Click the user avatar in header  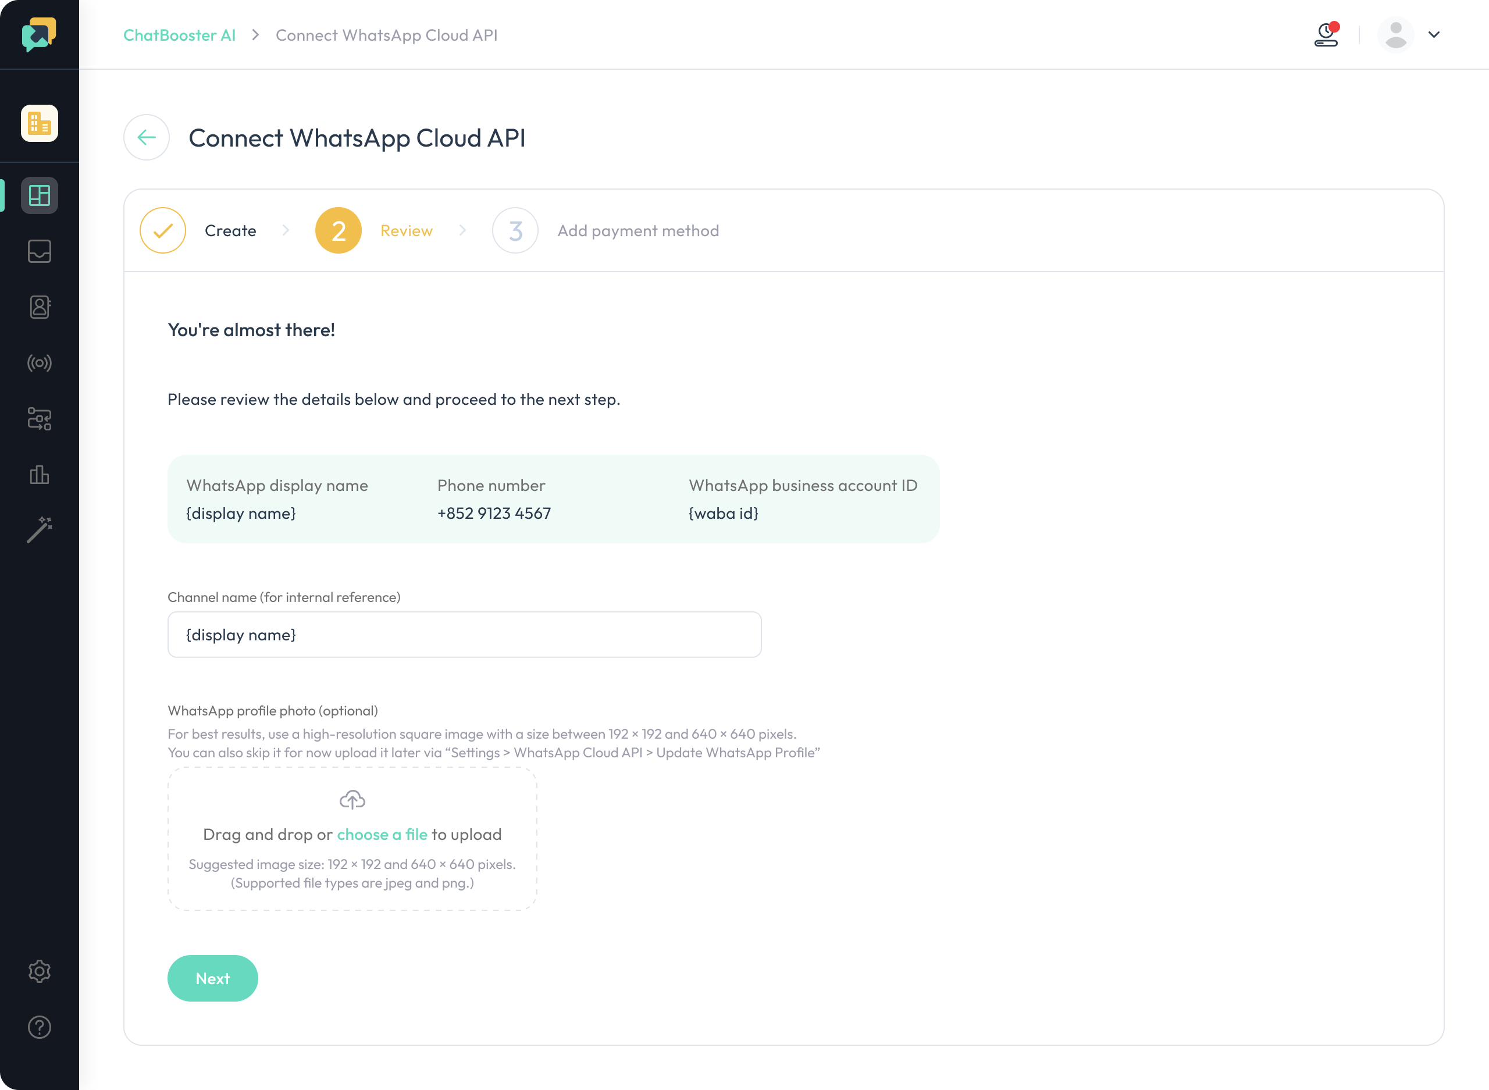tap(1396, 34)
